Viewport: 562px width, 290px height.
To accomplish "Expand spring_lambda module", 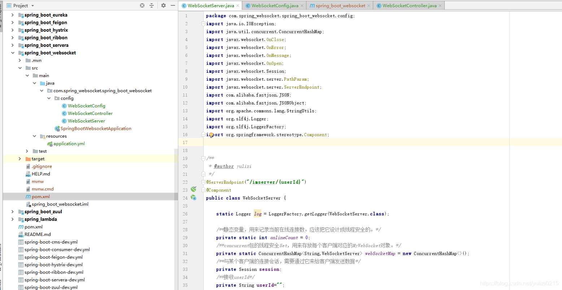I will 13,219.
